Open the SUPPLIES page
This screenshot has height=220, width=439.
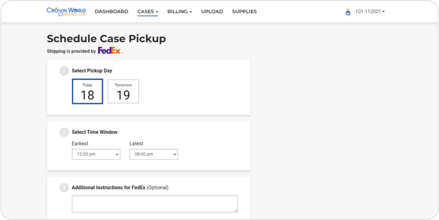tap(244, 12)
